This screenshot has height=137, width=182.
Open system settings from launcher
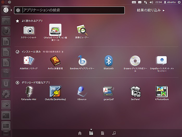click(x=6, y=94)
